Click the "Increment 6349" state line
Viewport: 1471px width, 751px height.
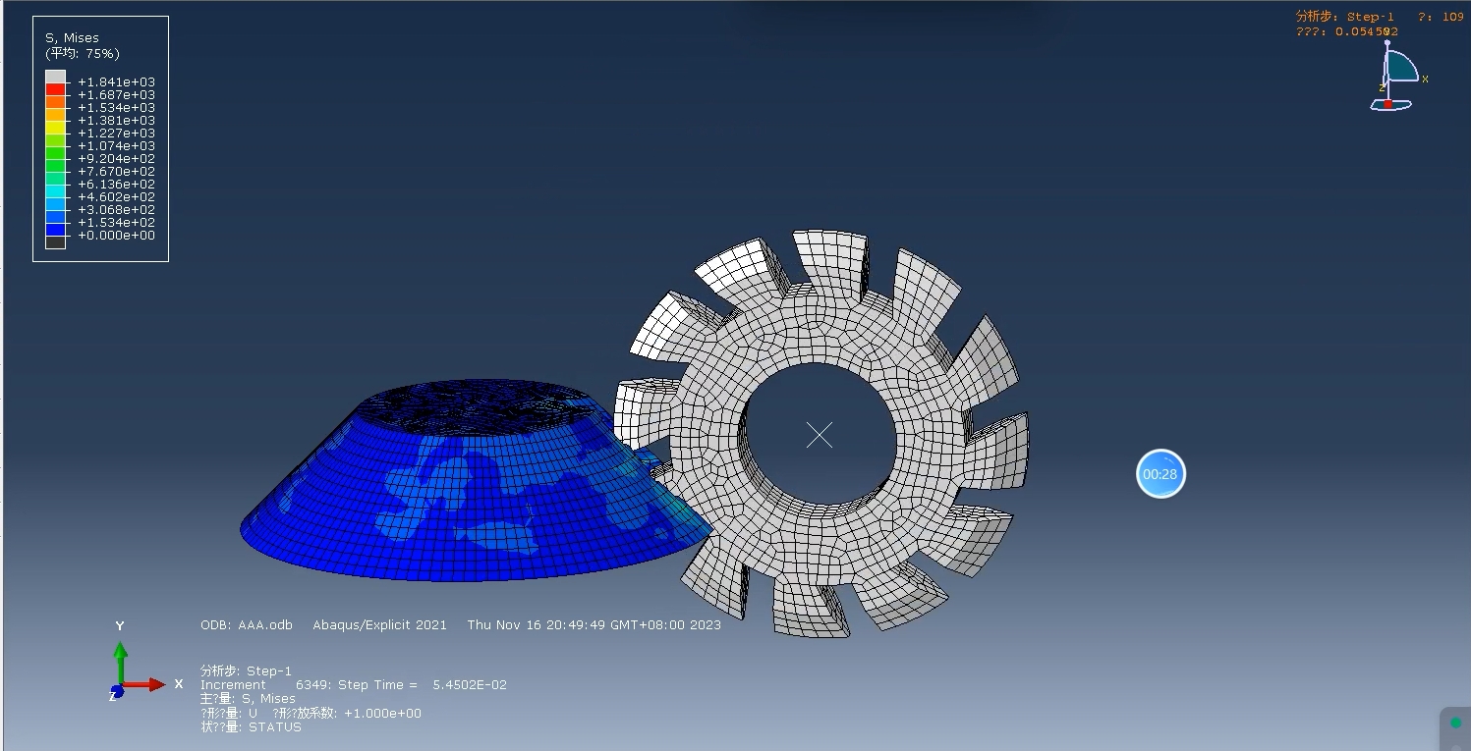point(267,684)
